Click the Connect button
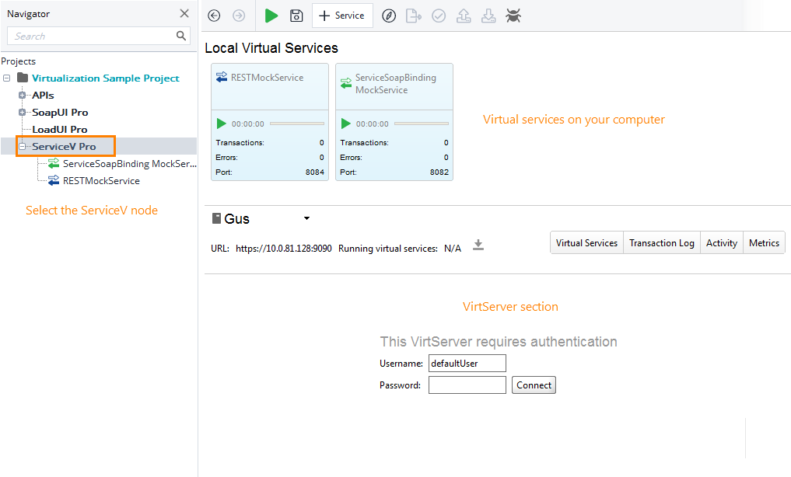 point(534,385)
